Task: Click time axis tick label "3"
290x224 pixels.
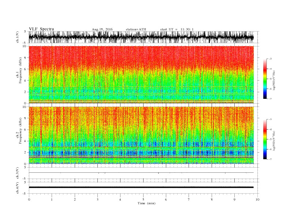Action: (97, 199)
